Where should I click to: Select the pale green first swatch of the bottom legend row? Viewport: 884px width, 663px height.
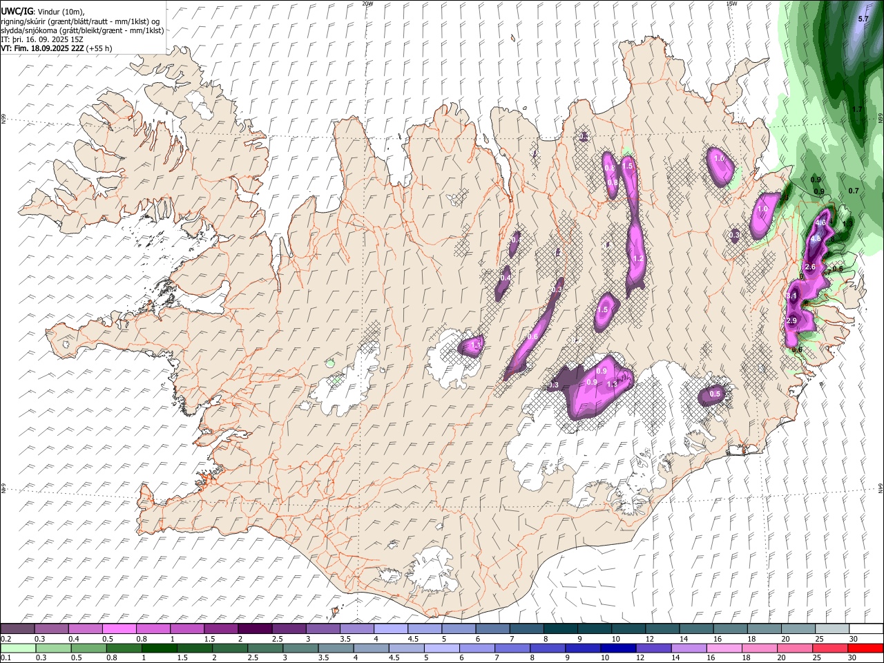click(x=17, y=648)
